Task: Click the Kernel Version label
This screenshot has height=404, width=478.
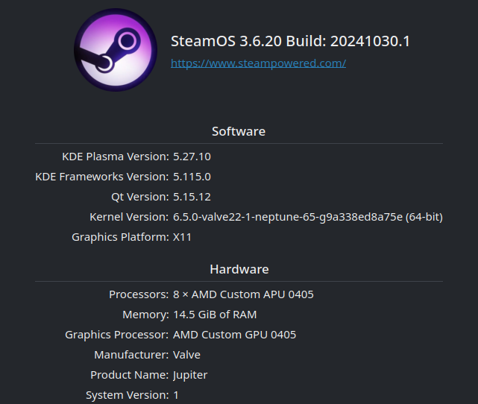Action: 129,217
